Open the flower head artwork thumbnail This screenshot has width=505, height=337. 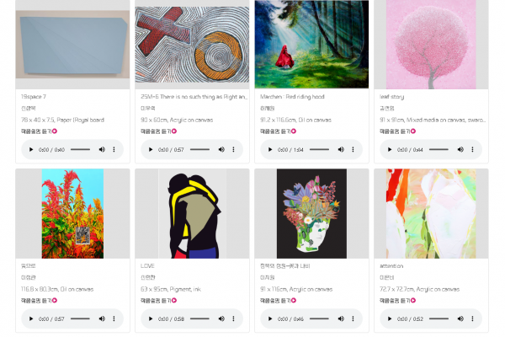[311, 213]
